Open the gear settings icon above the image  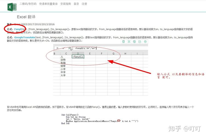tap(145, 42)
